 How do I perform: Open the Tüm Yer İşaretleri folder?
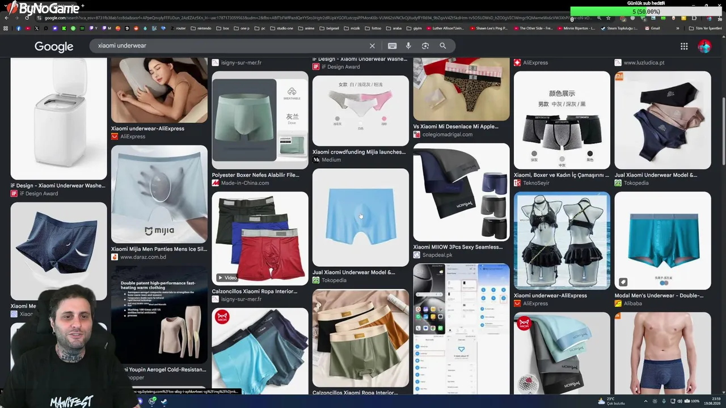[x=706, y=28]
